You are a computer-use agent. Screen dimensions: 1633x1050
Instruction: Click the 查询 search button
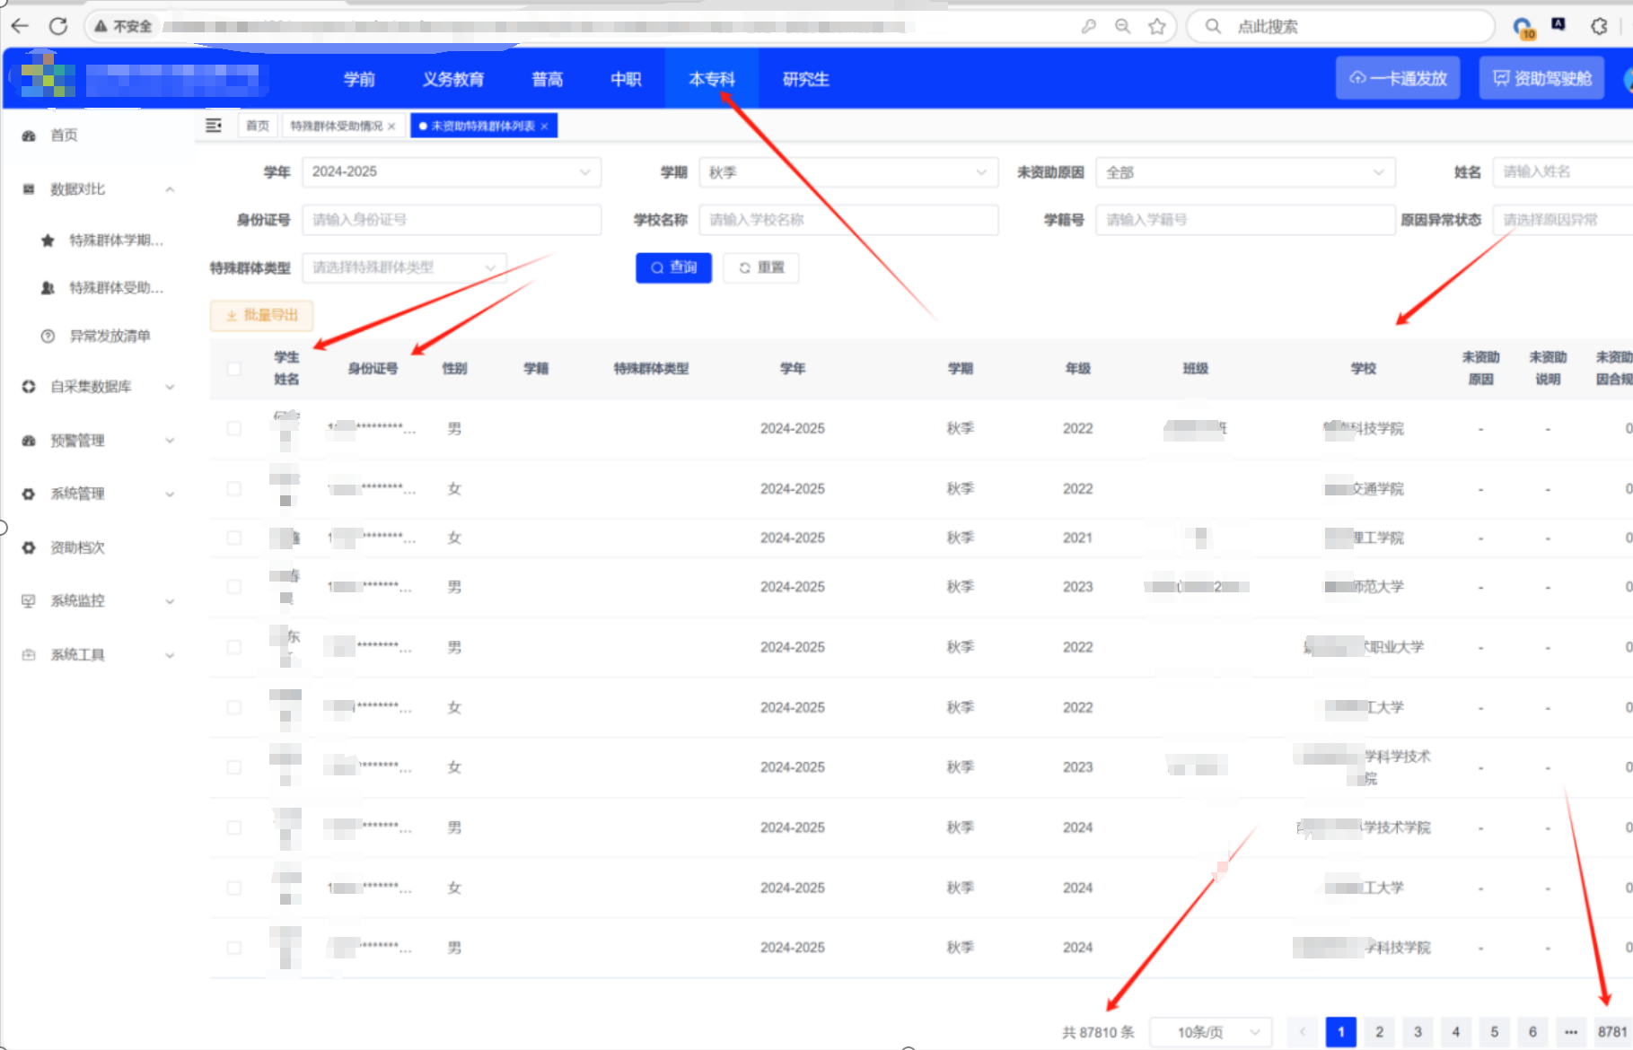[x=673, y=267]
